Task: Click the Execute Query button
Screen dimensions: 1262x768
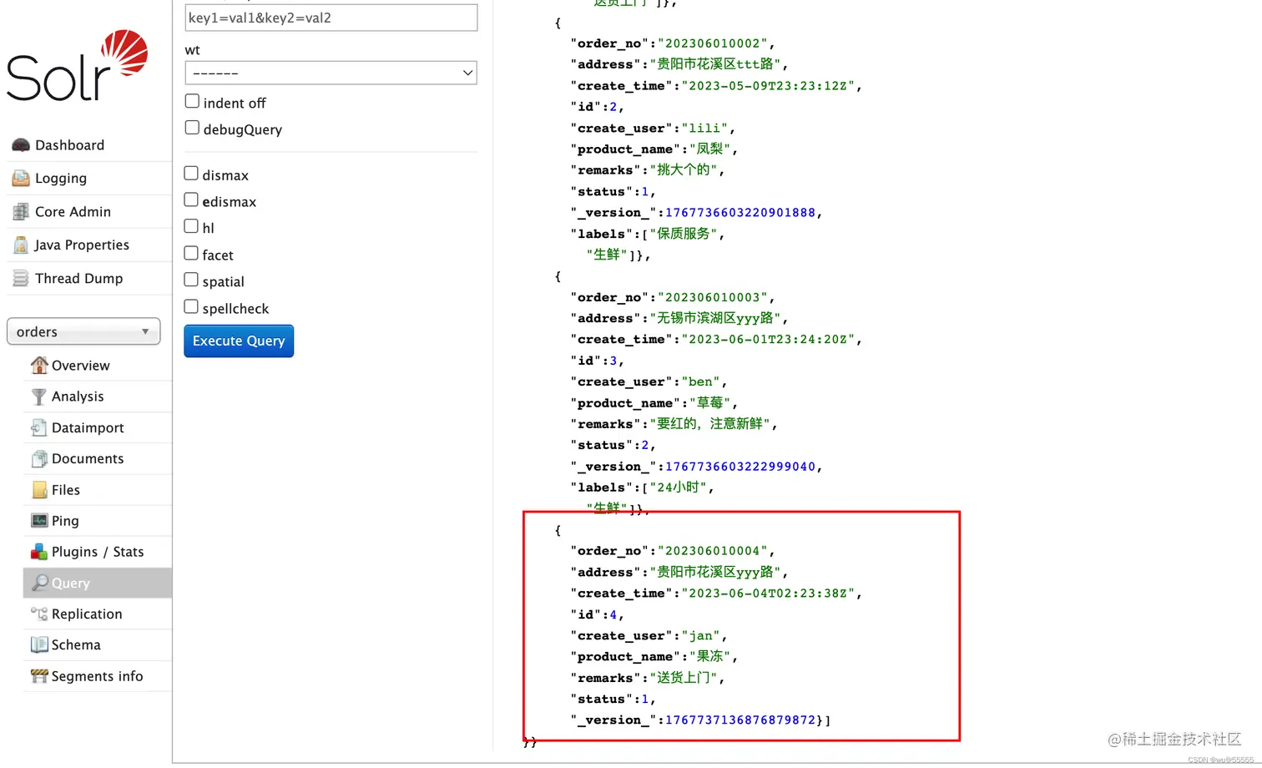Action: point(239,341)
